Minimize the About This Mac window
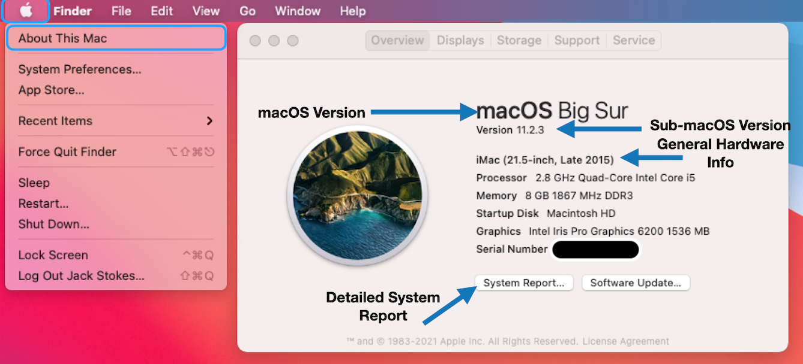 click(274, 41)
